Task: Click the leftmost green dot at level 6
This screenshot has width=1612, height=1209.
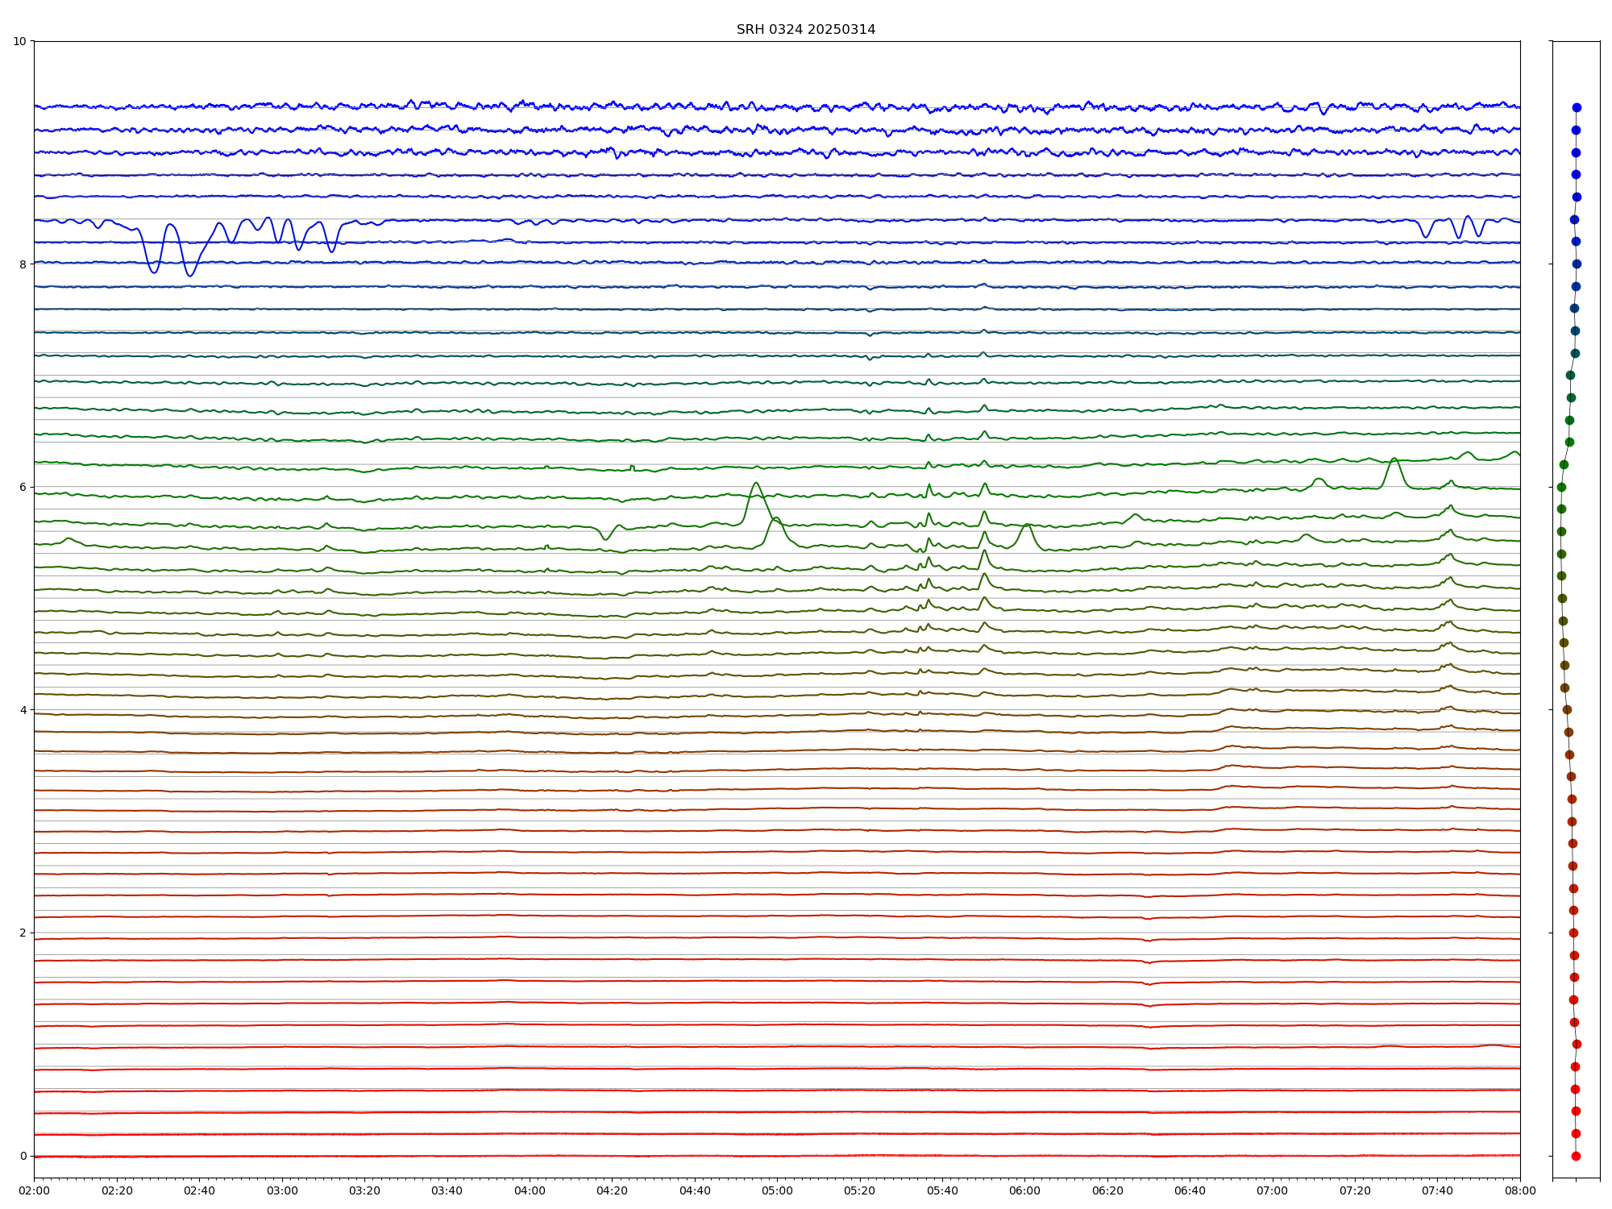Action: pos(1561,487)
